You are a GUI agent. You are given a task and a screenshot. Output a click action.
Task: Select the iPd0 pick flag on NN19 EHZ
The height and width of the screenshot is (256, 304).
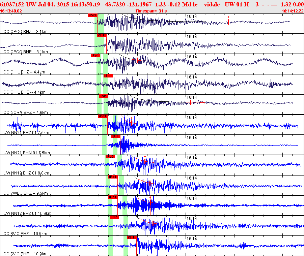pyautogui.click(x=110, y=157)
